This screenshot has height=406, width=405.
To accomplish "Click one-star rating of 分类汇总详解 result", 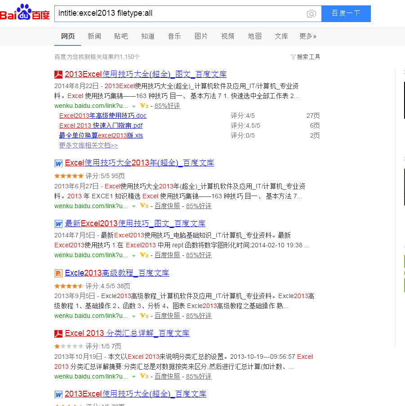I will [69, 347].
